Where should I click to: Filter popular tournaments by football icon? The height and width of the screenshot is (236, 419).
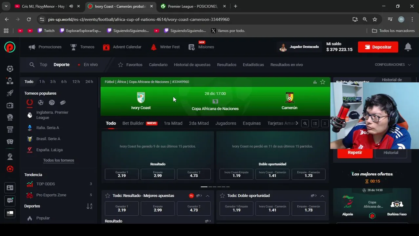pos(41,103)
